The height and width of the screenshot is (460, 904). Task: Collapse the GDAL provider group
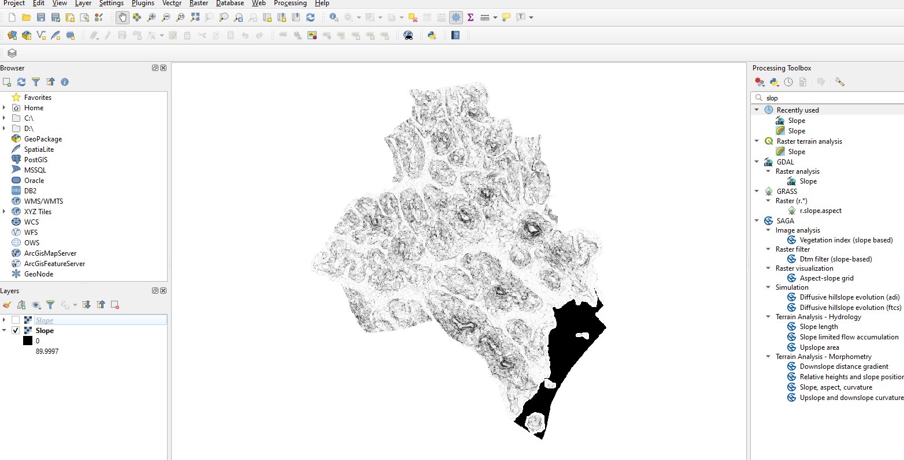click(757, 162)
